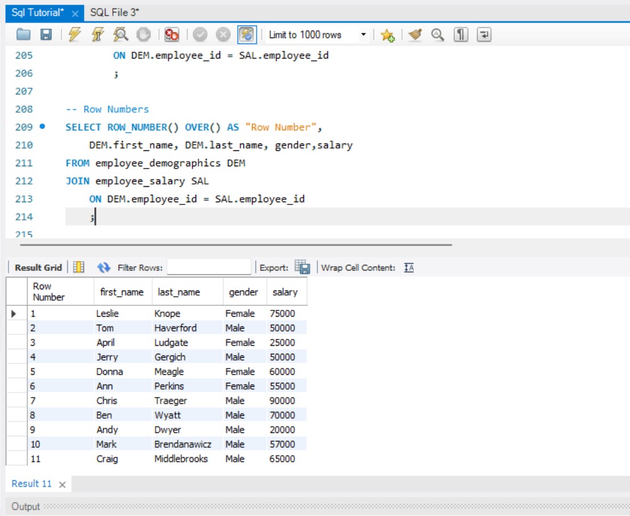Select salary cell 20000
Viewport: 630px width, 516px height.
click(286, 429)
